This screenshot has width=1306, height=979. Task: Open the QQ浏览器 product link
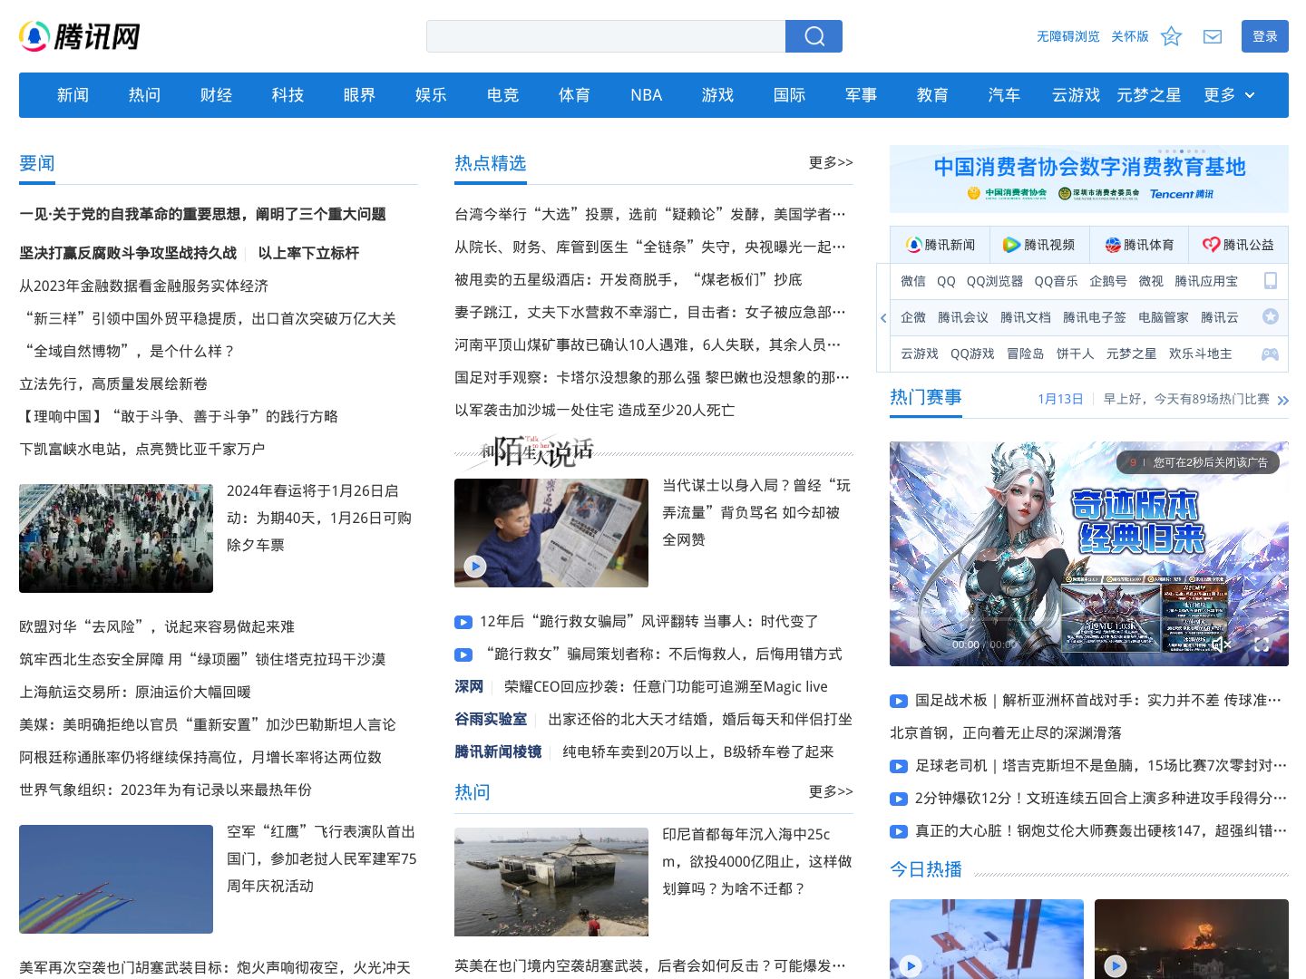point(995,281)
